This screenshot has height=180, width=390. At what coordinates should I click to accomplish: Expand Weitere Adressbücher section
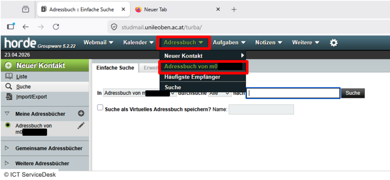7,163
